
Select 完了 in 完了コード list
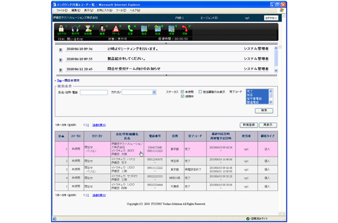click(x=258, y=91)
